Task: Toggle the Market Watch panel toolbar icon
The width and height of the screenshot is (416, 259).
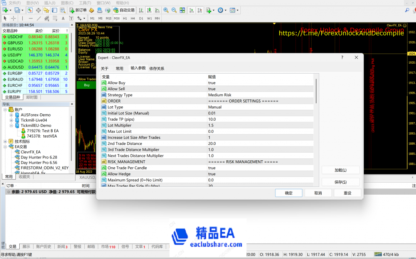Action: [x=30, y=10]
